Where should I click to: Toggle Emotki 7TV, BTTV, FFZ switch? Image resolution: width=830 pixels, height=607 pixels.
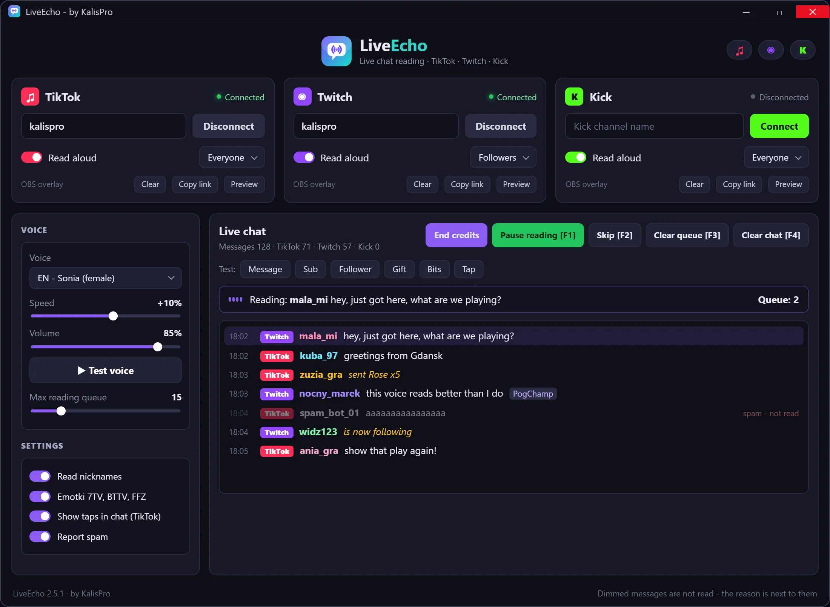point(40,497)
